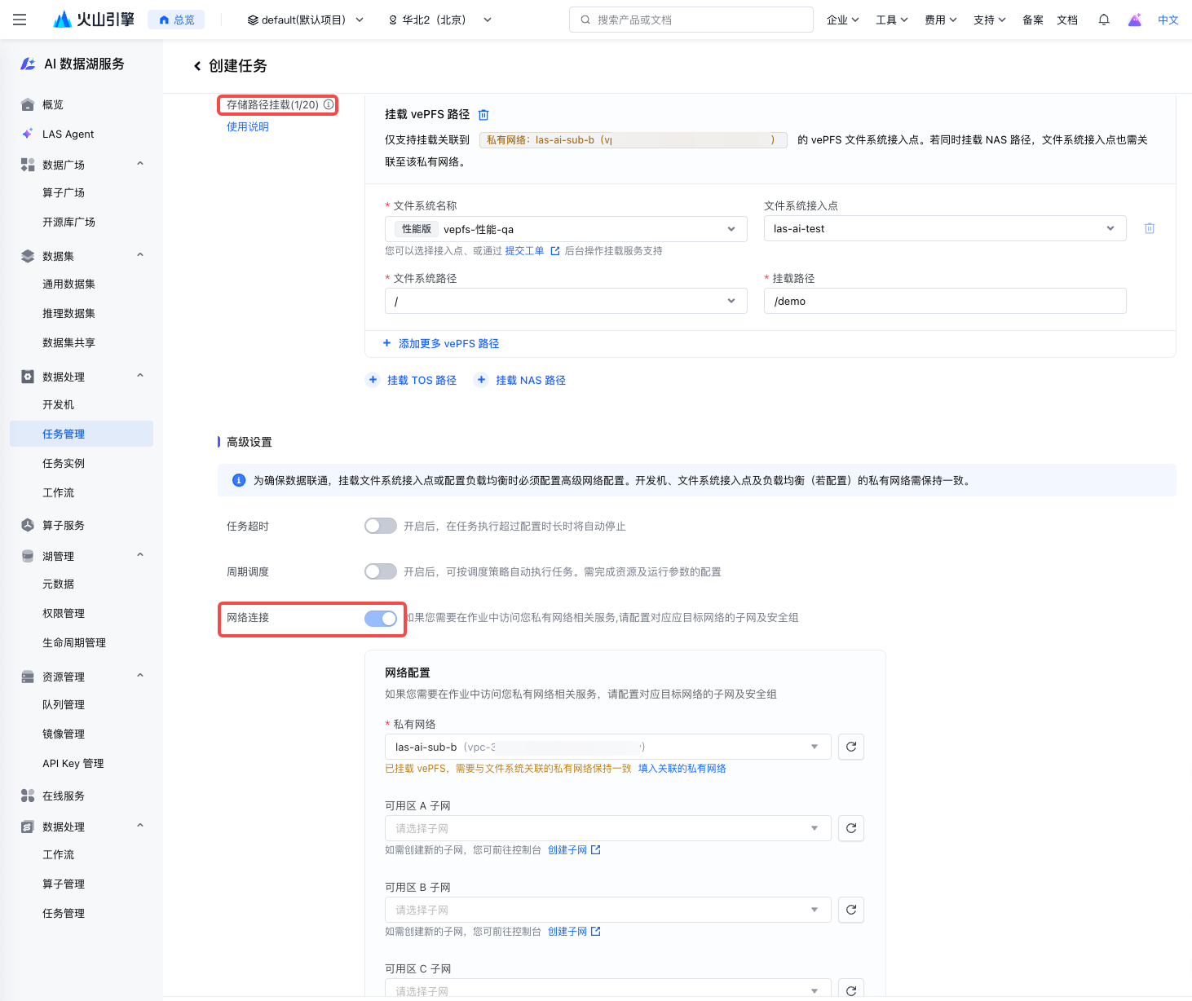Expand the 文件系统接入点 dropdown
1192x1001 pixels.
tap(944, 228)
